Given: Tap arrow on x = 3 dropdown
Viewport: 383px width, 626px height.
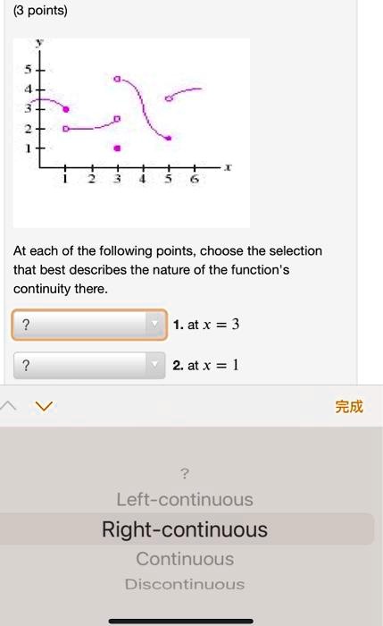Looking at the screenshot, I should tap(154, 325).
